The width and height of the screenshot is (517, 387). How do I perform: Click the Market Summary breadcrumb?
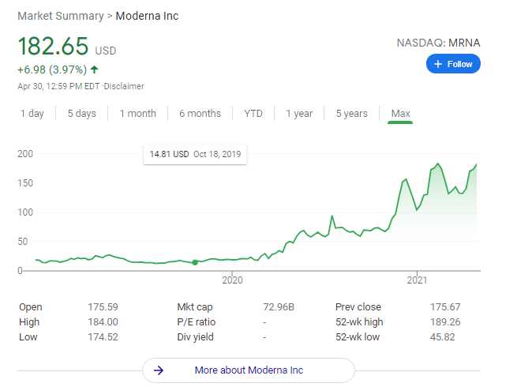pyautogui.click(x=60, y=16)
